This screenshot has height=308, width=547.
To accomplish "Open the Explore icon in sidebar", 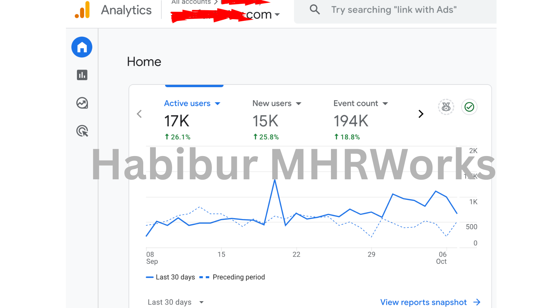I will pos(82,103).
